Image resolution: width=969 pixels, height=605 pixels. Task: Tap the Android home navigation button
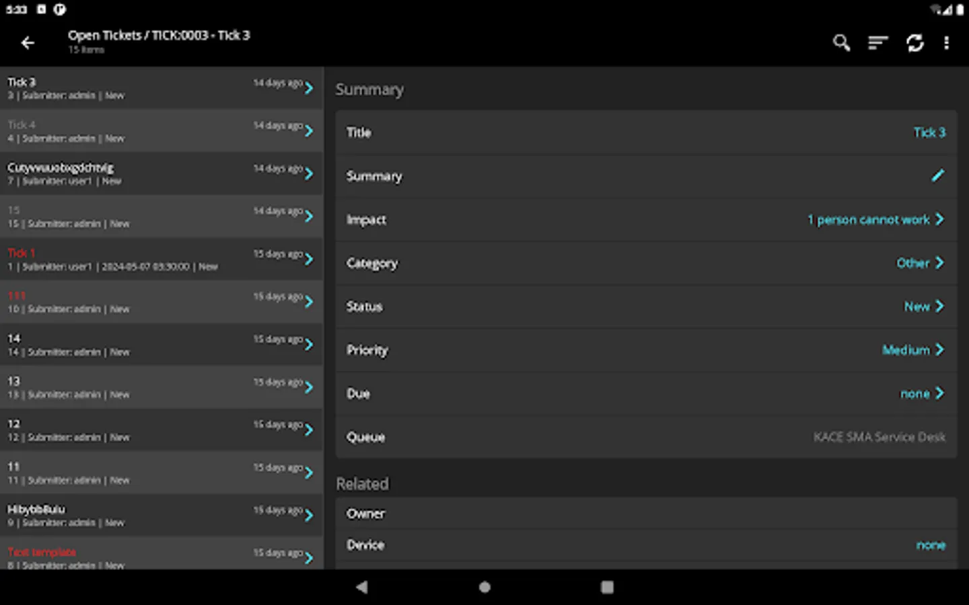pyautogui.click(x=484, y=587)
